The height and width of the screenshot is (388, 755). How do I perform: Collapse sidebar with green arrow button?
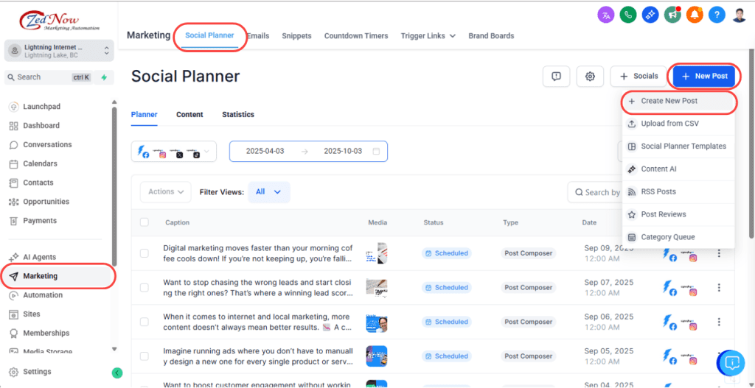(x=117, y=372)
